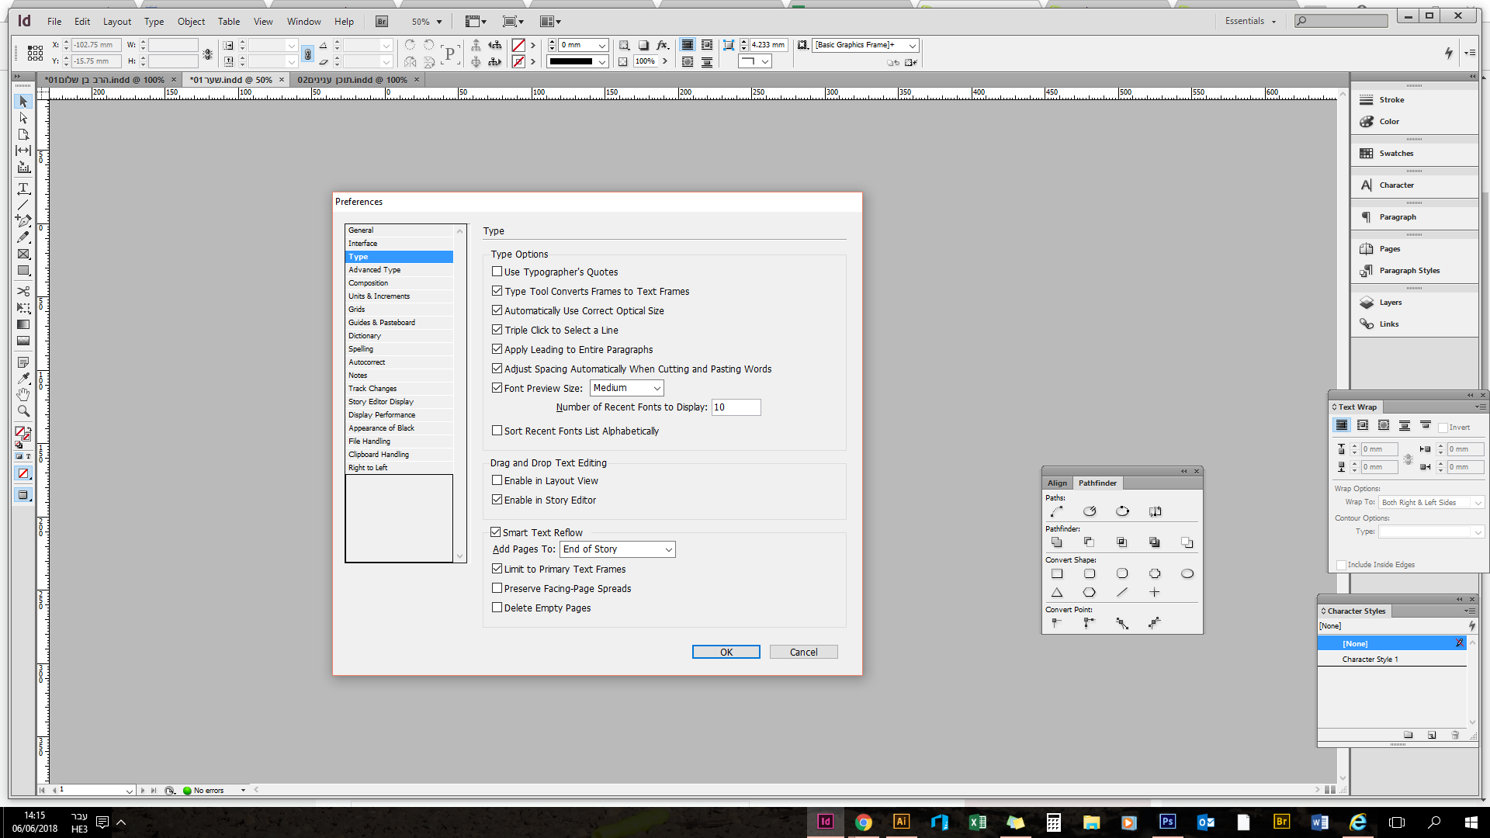Select the Eyedropper tool
1490x838 pixels.
coord(23,379)
